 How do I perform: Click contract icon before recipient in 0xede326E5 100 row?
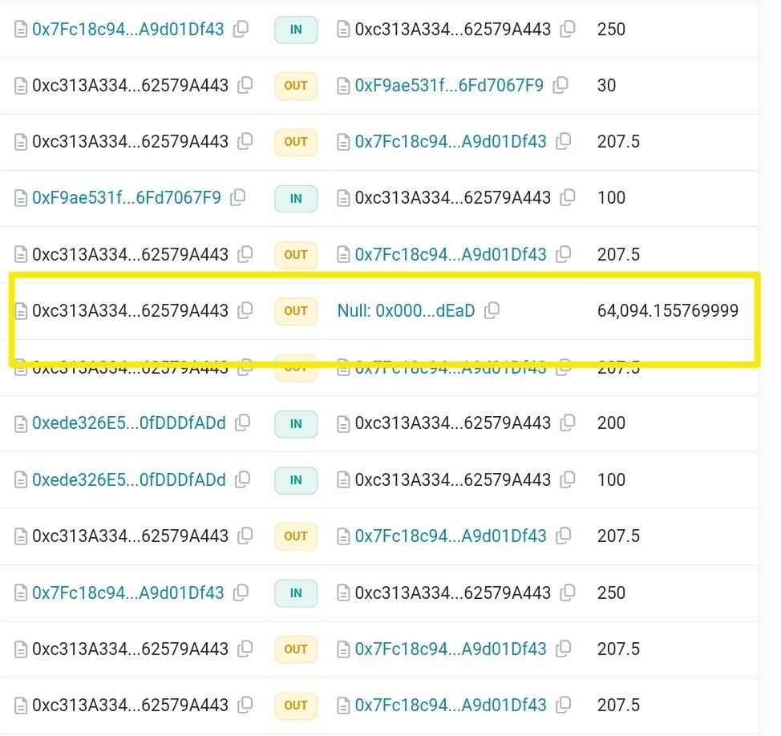coord(343,480)
